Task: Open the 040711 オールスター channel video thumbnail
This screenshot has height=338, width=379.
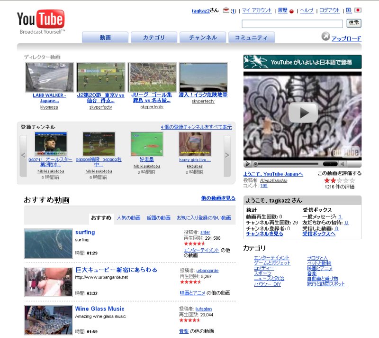Action: point(51,144)
